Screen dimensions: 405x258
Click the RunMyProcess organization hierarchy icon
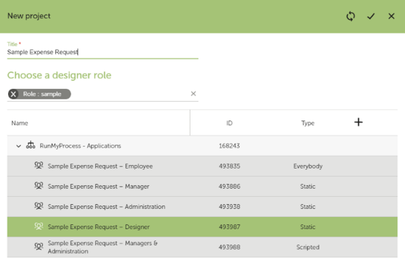[x=31, y=145]
